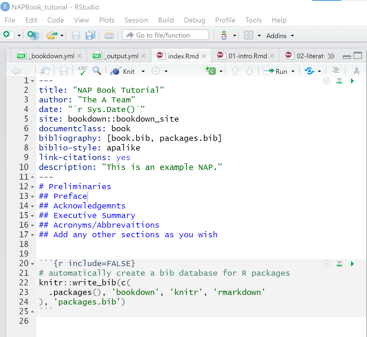
Task: Click the Find/Replace magnifier icon
Action: pos(97,71)
